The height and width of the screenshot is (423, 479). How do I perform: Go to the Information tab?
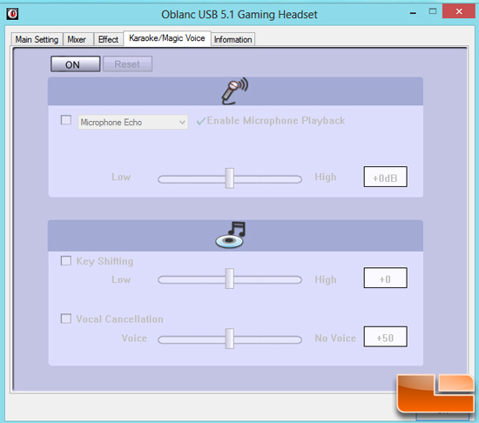point(233,39)
